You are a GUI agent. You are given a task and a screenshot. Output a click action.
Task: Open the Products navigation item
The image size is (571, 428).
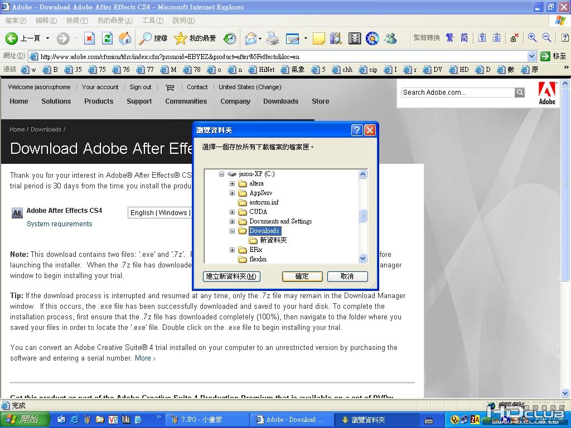coord(99,101)
